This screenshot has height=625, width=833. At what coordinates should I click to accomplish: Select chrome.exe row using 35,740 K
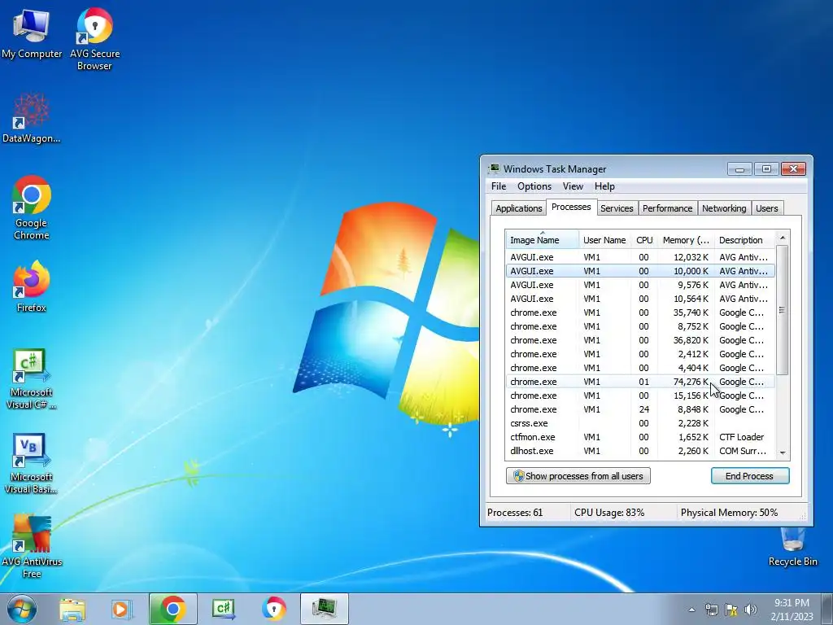pos(640,312)
